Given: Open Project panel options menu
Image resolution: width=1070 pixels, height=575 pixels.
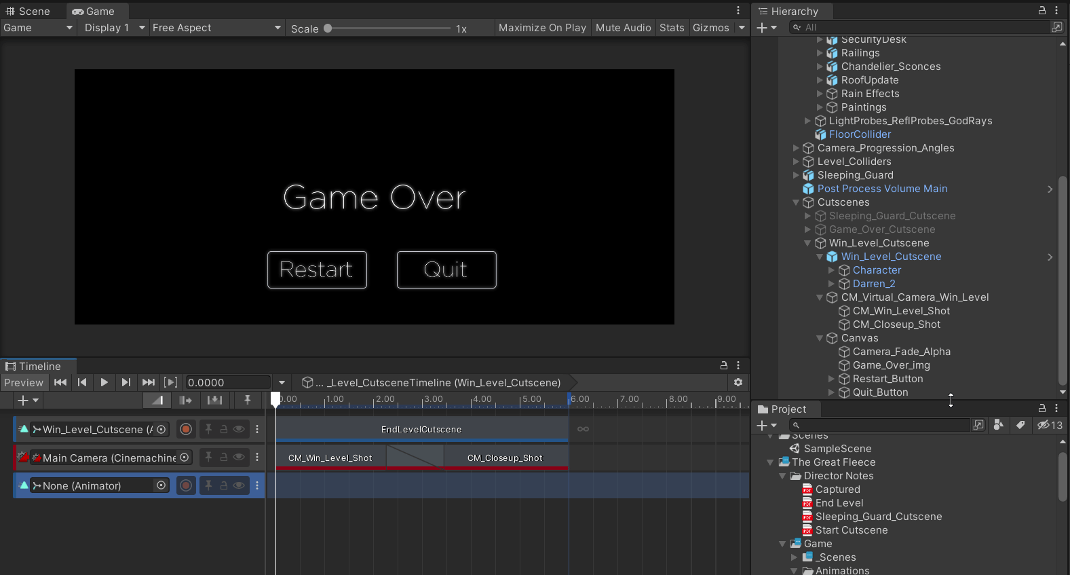Looking at the screenshot, I should (x=1056, y=409).
